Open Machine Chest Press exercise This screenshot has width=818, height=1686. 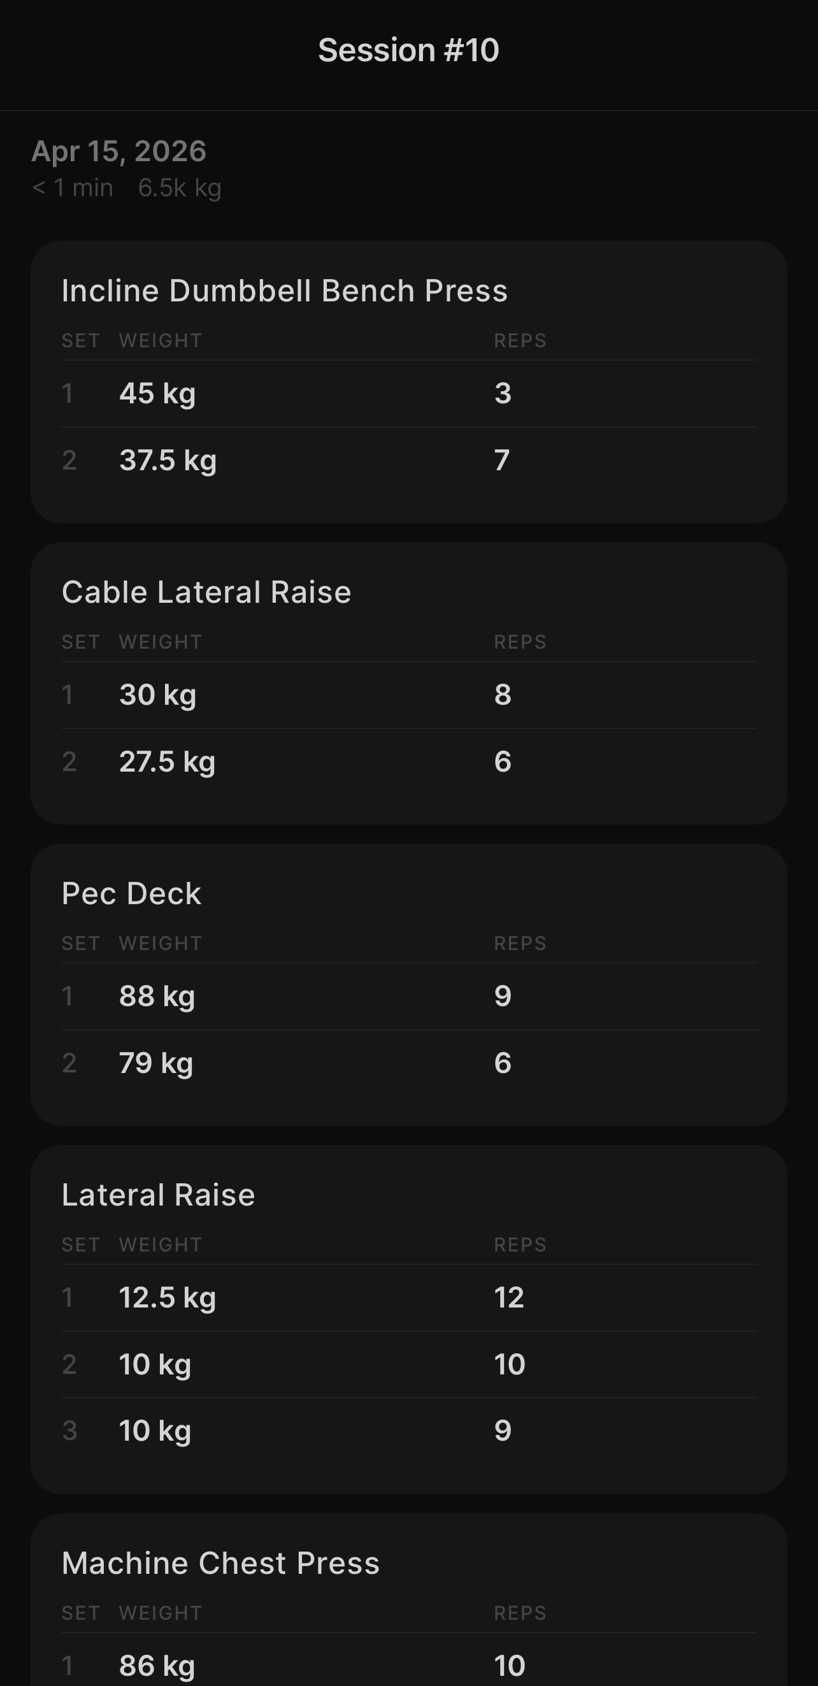220,1563
